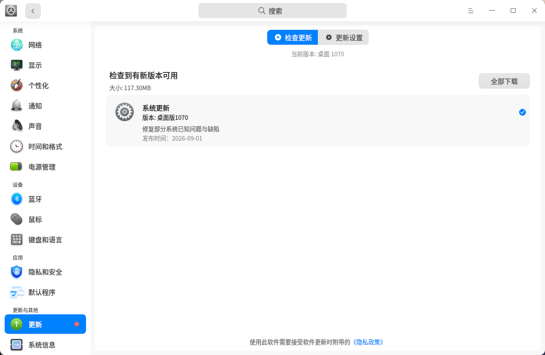Open the System Info UOS icon
The image size is (545, 355).
[17, 345]
